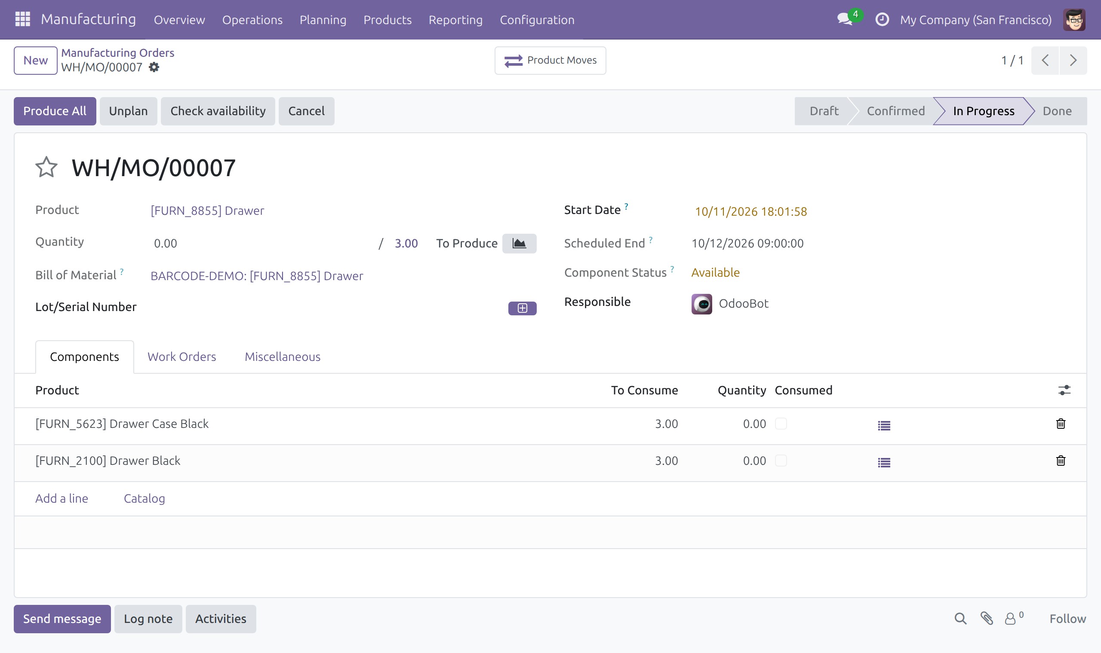Search messages with magnifier icon
1101x653 pixels.
point(960,619)
